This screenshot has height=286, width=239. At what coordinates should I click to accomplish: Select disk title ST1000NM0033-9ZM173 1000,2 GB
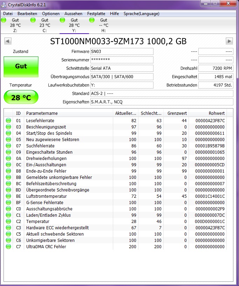pos(118,41)
